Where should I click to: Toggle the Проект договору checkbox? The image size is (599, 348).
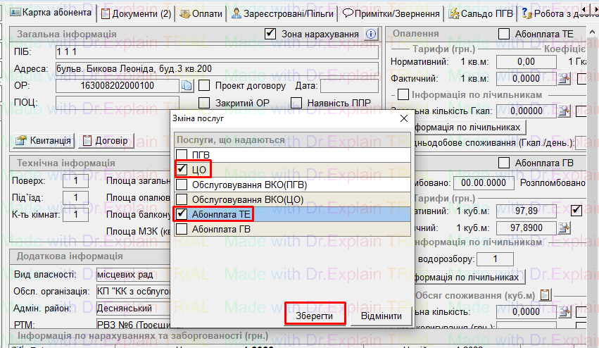205,86
